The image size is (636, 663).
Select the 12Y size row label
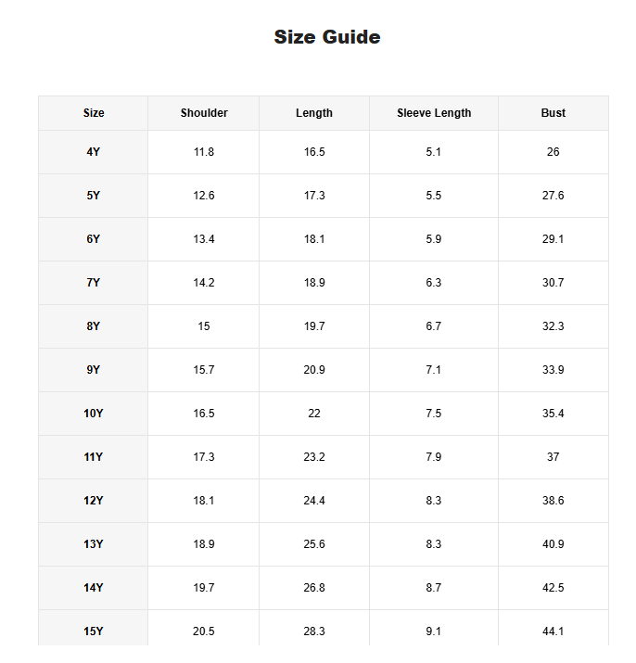94,500
